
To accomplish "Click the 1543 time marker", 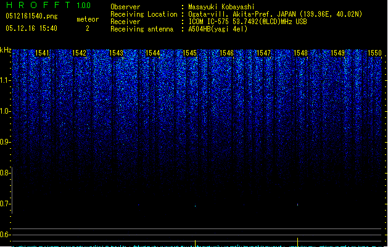I will pyautogui.click(x=116, y=54).
